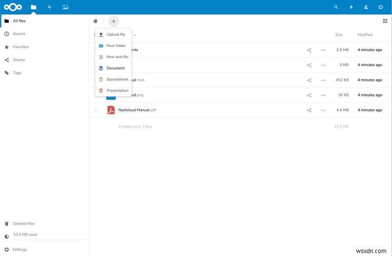
Task: Open the Files app icon in header
Action: pos(33,7)
